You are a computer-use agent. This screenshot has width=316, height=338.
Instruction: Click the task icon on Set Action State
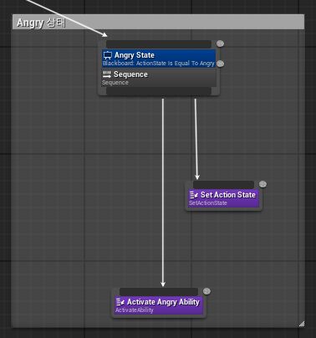[194, 195]
